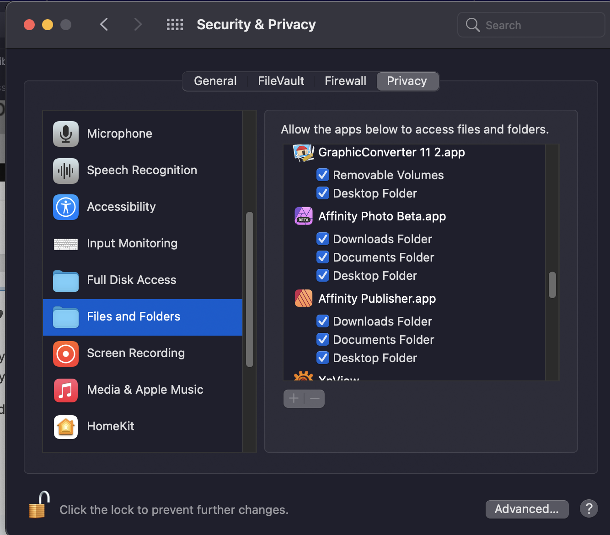Image resolution: width=610 pixels, height=535 pixels.
Task: Select HomeKit label
Action: [111, 426]
